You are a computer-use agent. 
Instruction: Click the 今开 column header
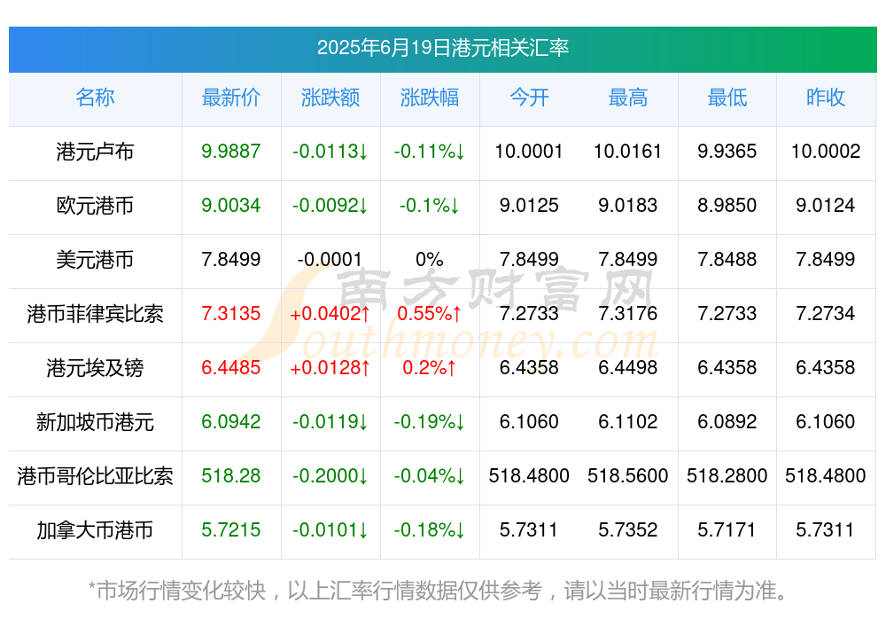tap(529, 98)
